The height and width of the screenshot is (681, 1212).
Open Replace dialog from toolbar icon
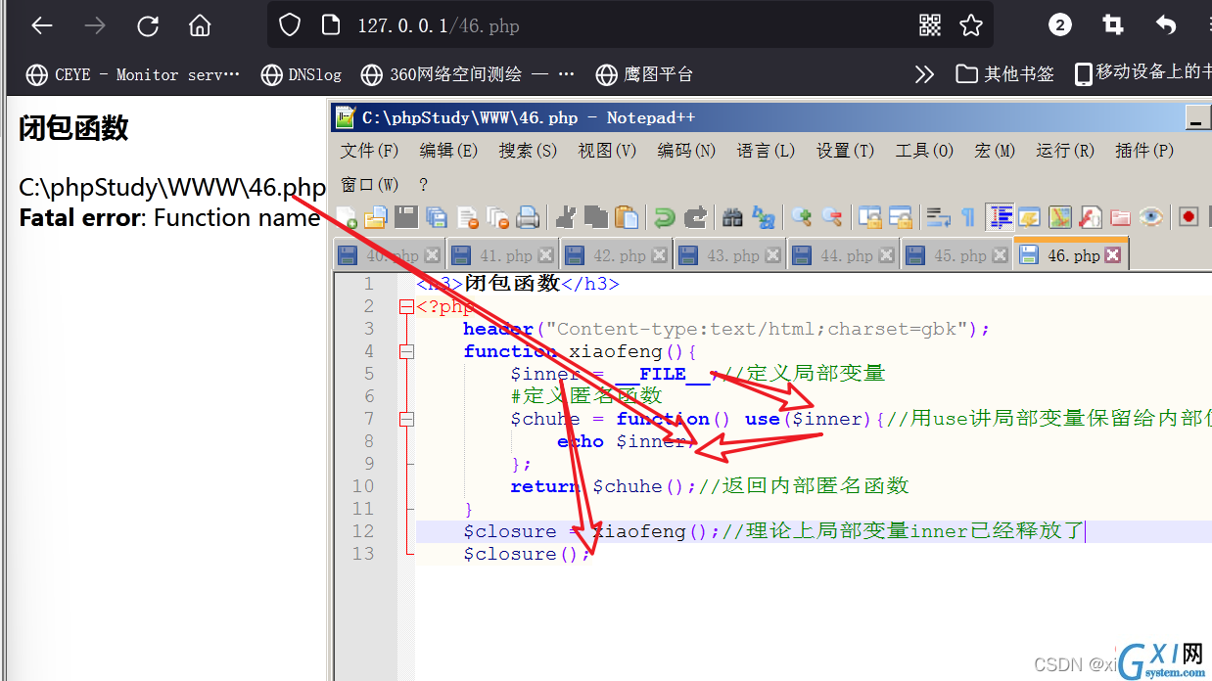click(764, 217)
